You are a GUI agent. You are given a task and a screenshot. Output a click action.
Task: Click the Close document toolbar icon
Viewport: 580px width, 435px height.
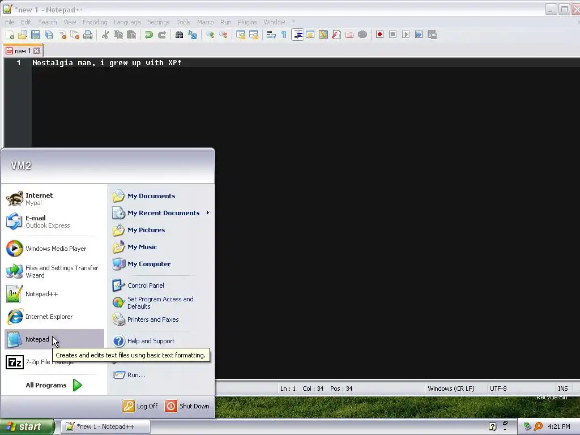tap(62, 35)
